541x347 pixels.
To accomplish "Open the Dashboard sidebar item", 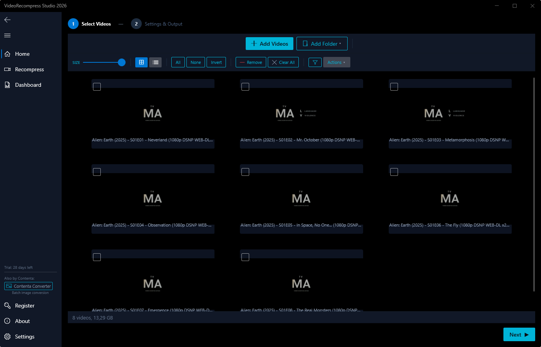I will click(x=28, y=85).
